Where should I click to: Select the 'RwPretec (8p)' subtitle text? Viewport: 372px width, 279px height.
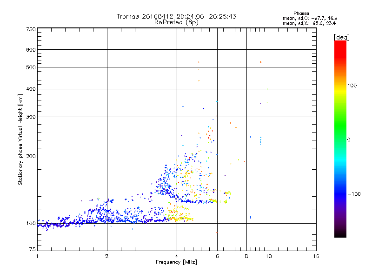click(176, 22)
